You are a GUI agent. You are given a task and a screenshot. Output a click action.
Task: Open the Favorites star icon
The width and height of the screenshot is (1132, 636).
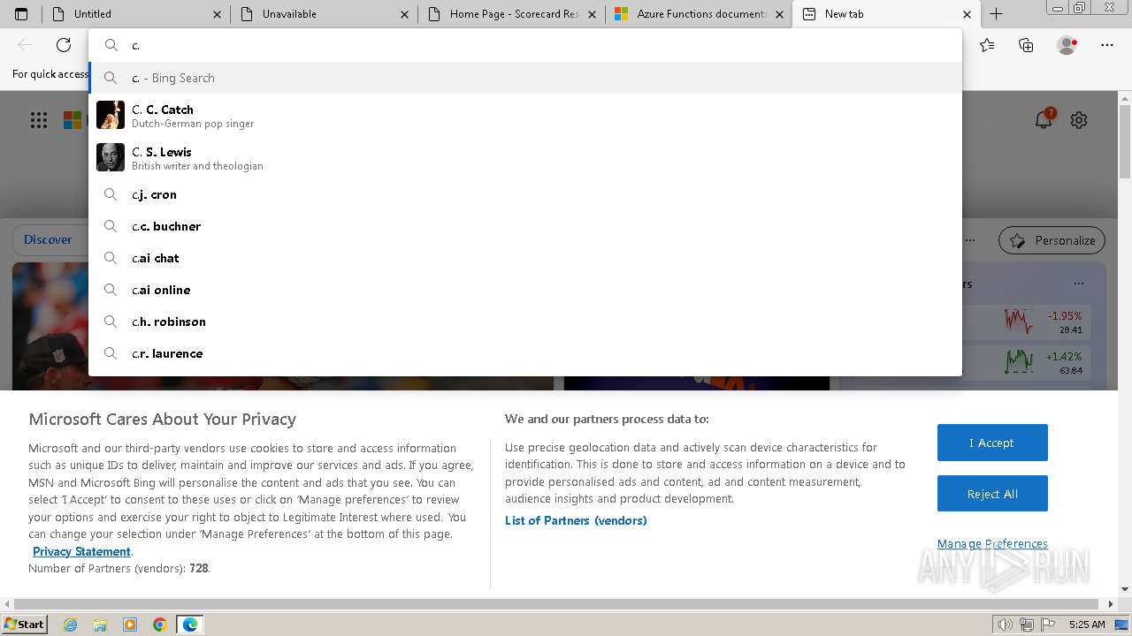[x=987, y=45]
